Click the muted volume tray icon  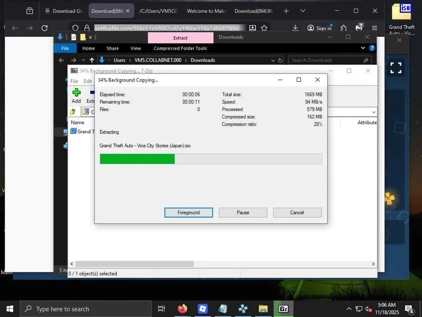click(x=368, y=309)
